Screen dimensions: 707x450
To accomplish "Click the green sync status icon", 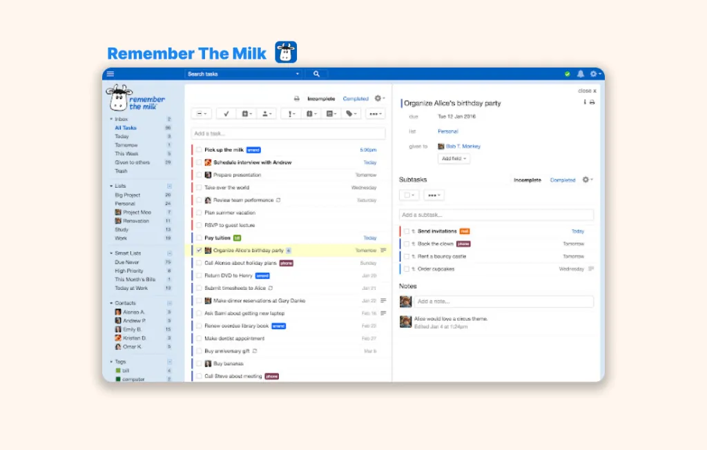I will click(568, 74).
